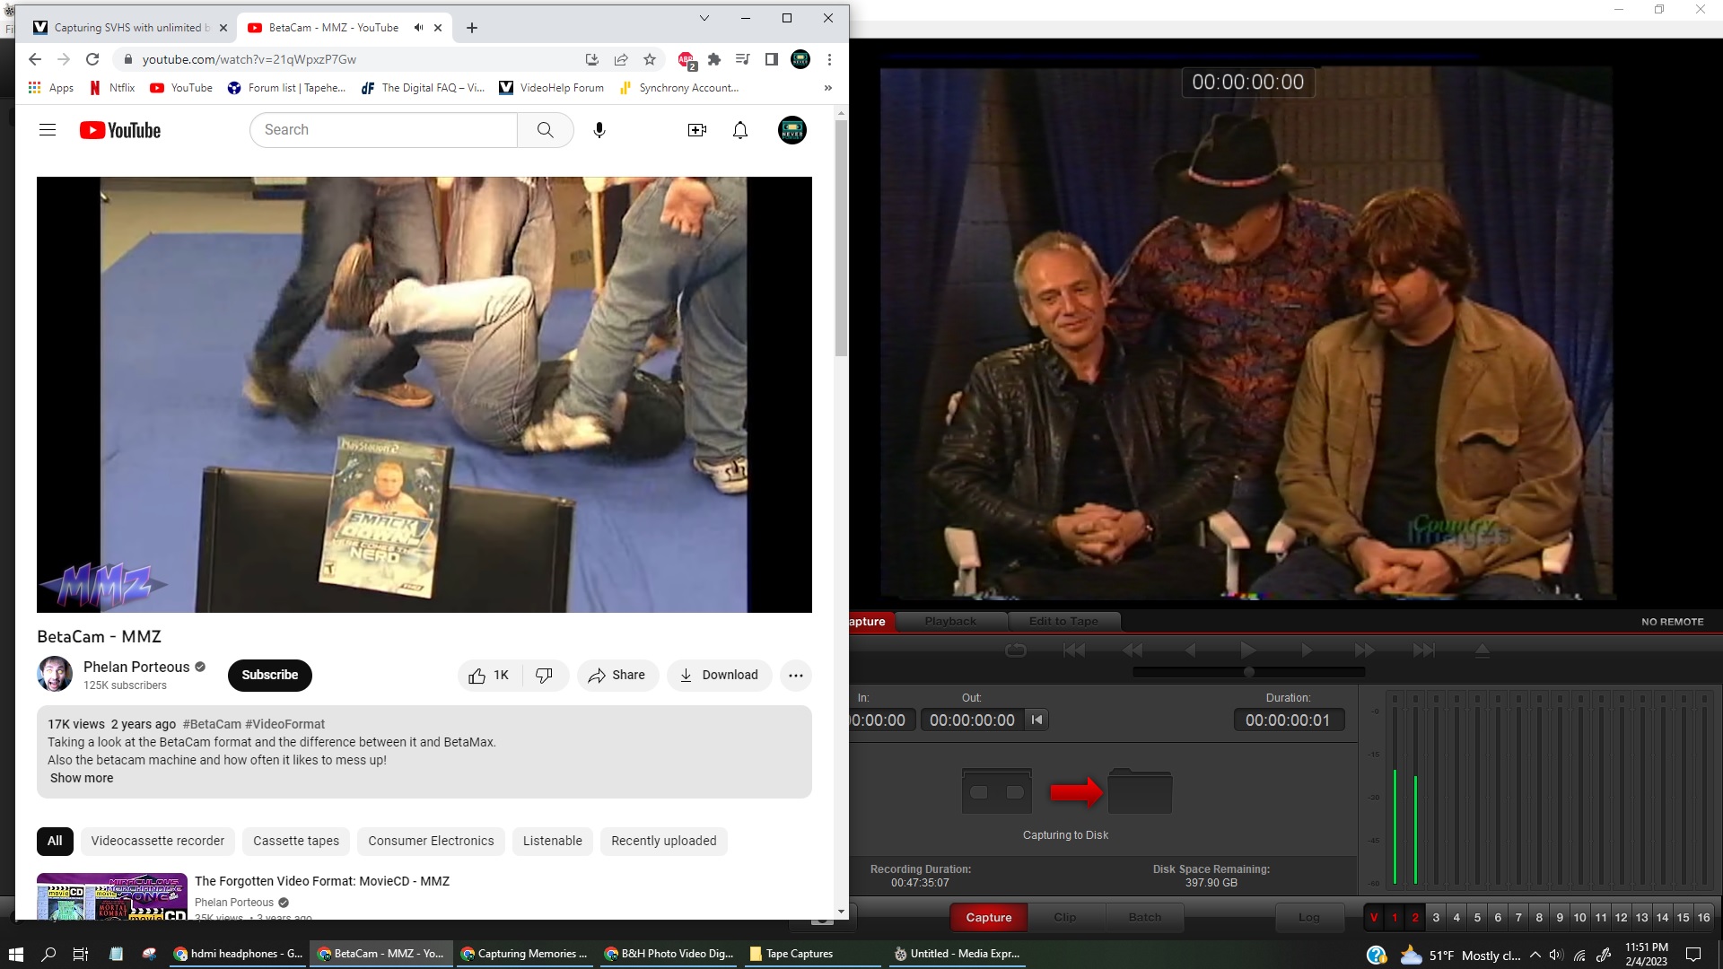Expand hidden bookmarks overflow chevron
Viewport: 1723px width, 969px height.
(x=827, y=88)
